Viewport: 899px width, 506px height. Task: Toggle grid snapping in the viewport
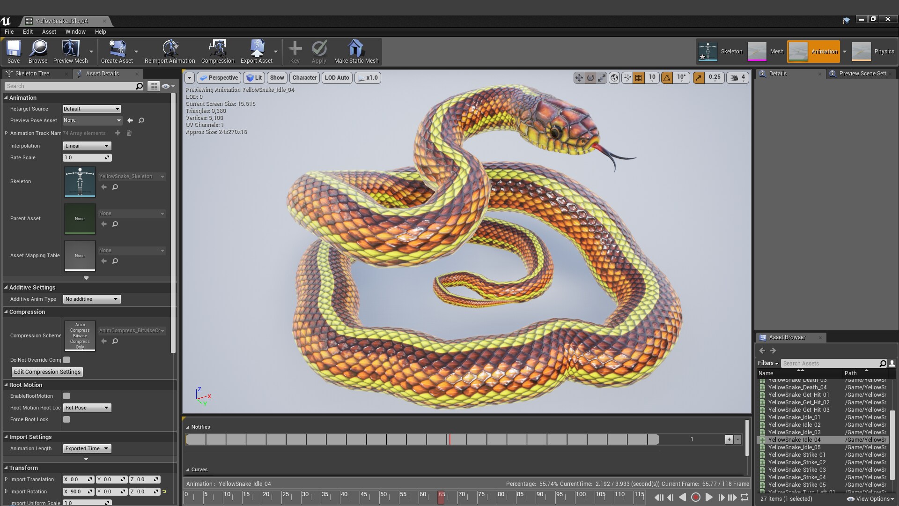click(x=639, y=78)
